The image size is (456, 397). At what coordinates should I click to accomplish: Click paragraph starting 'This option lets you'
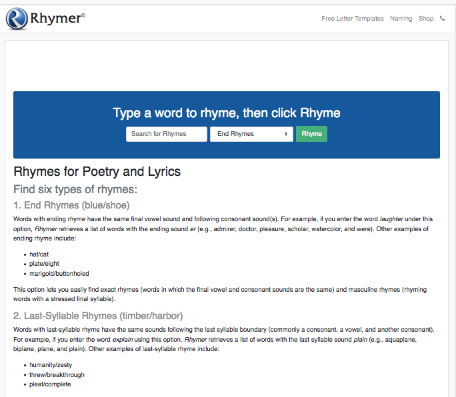[x=220, y=294]
